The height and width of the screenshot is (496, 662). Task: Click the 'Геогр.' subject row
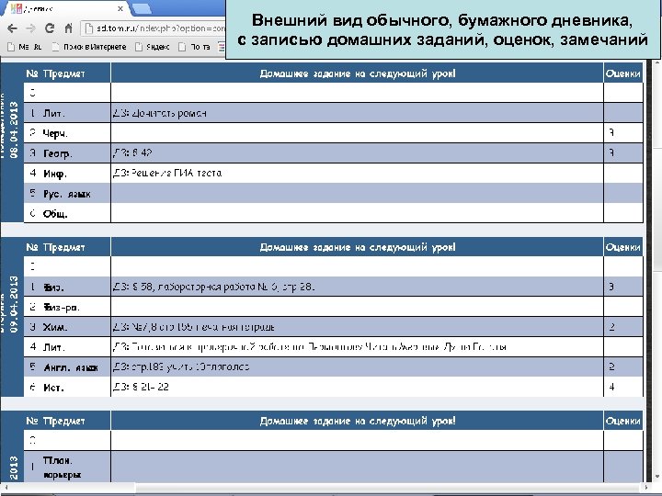point(57,153)
